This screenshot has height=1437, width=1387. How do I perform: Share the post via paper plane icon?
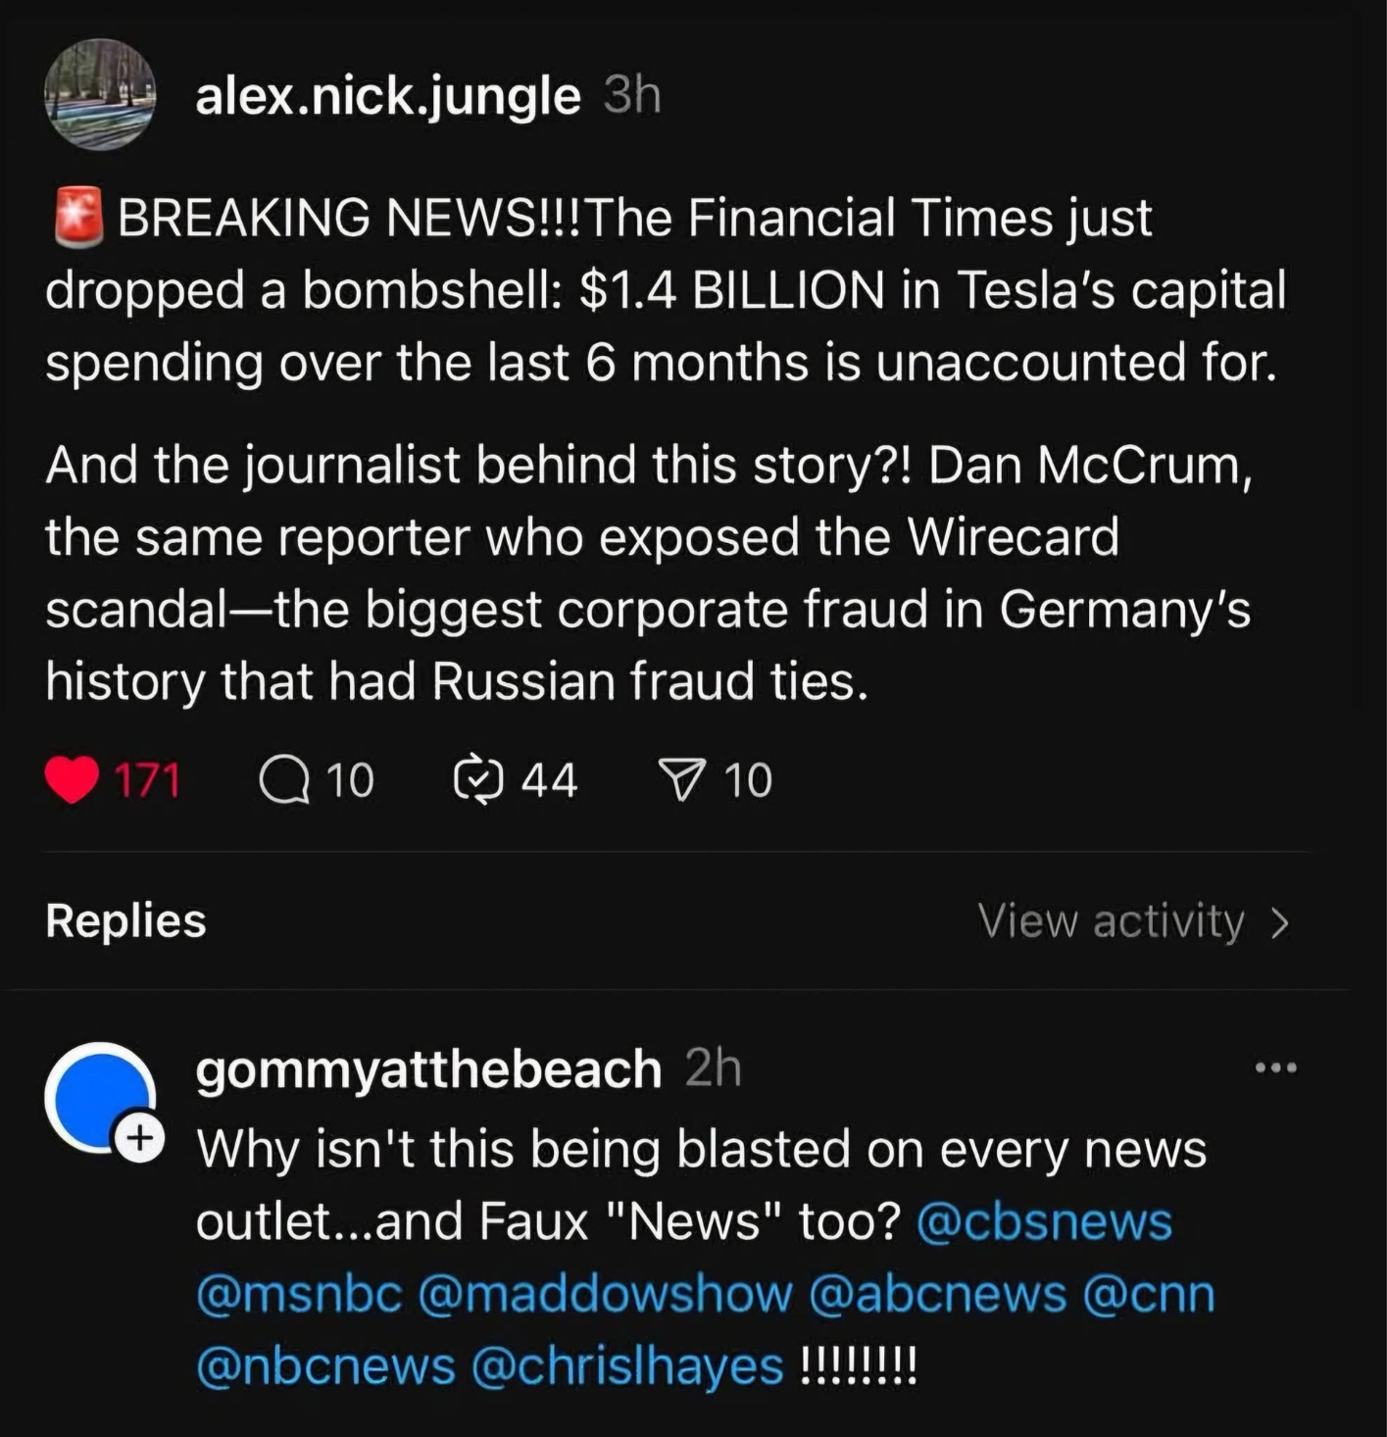[682, 780]
